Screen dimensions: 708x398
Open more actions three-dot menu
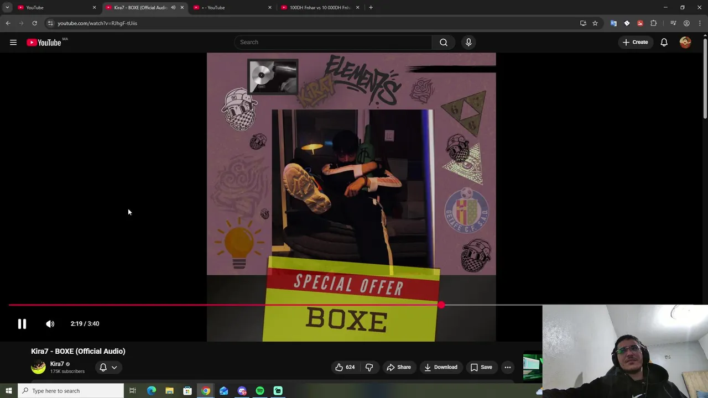(507, 367)
